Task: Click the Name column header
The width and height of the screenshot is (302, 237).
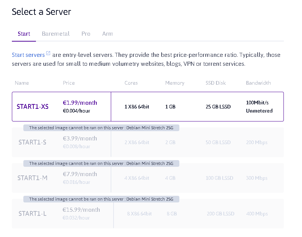Action: point(21,83)
